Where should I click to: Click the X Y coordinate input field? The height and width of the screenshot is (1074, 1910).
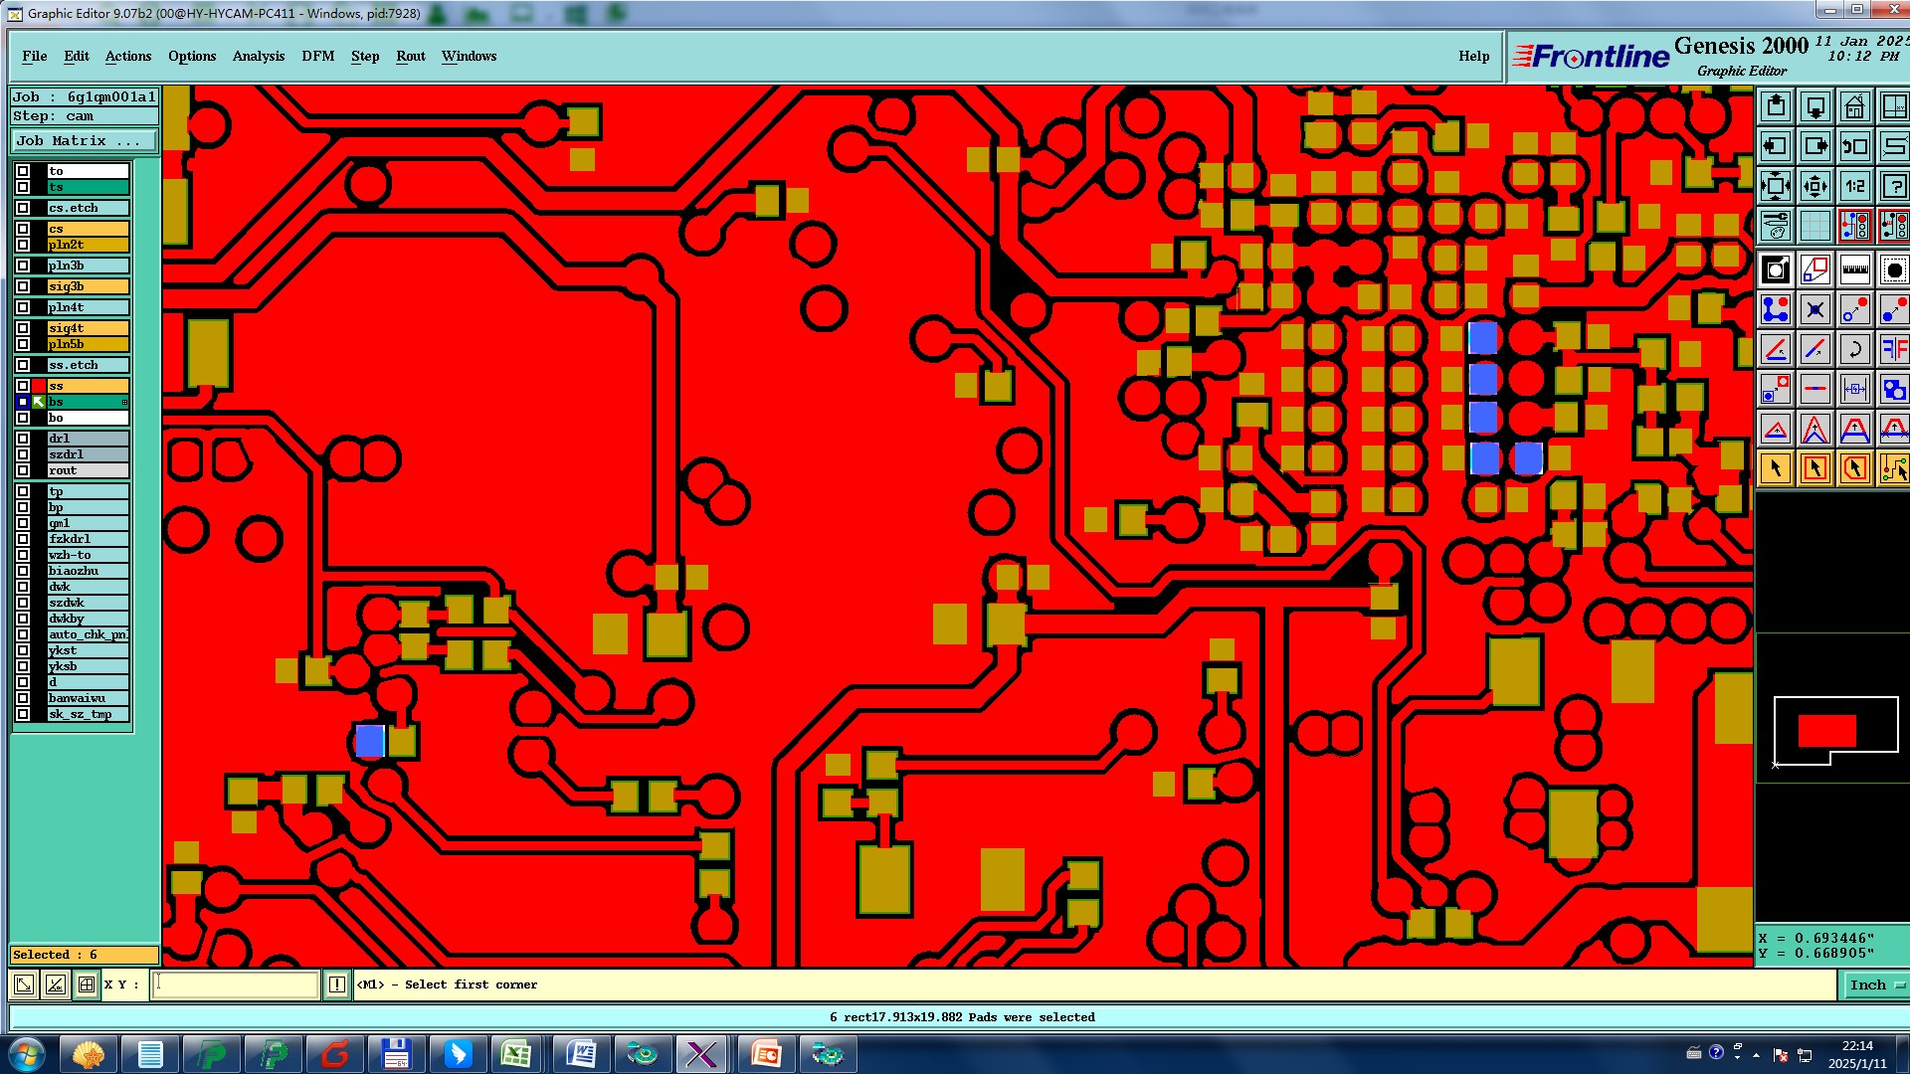pyautogui.click(x=236, y=984)
